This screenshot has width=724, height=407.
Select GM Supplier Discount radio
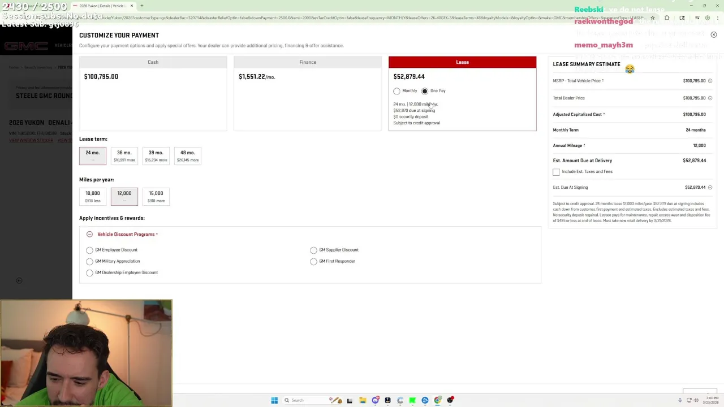pos(313,250)
